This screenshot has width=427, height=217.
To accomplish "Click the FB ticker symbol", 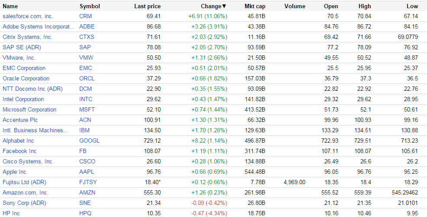I will (83, 151).
